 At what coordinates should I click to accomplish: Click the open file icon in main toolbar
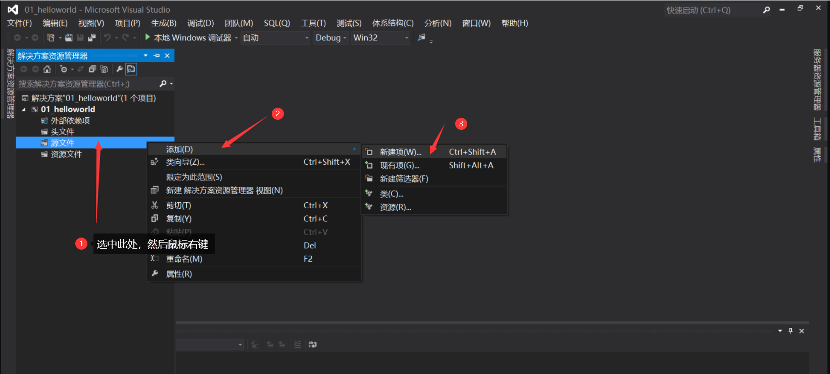[x=69, y=38]
